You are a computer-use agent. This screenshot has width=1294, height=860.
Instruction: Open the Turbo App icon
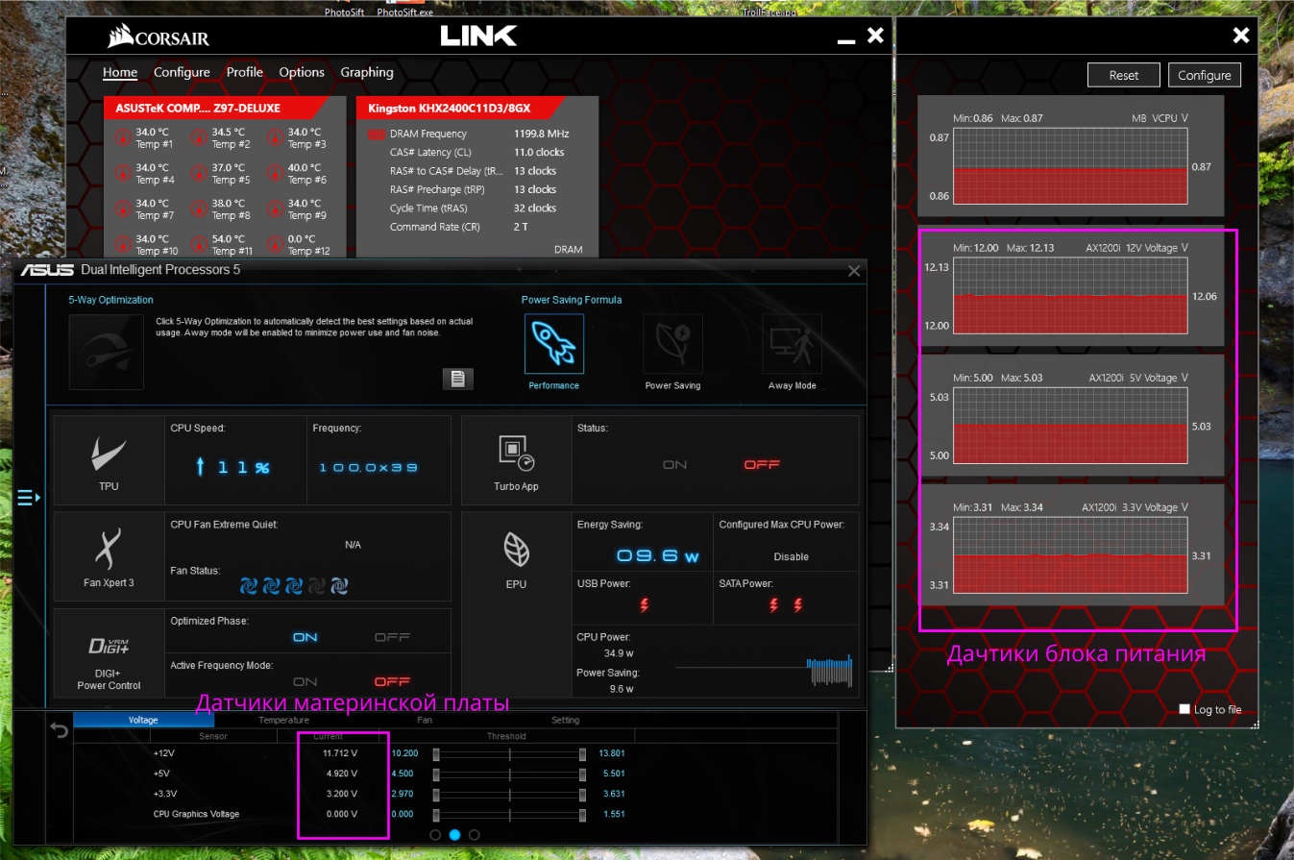click(x=516, y=452)
